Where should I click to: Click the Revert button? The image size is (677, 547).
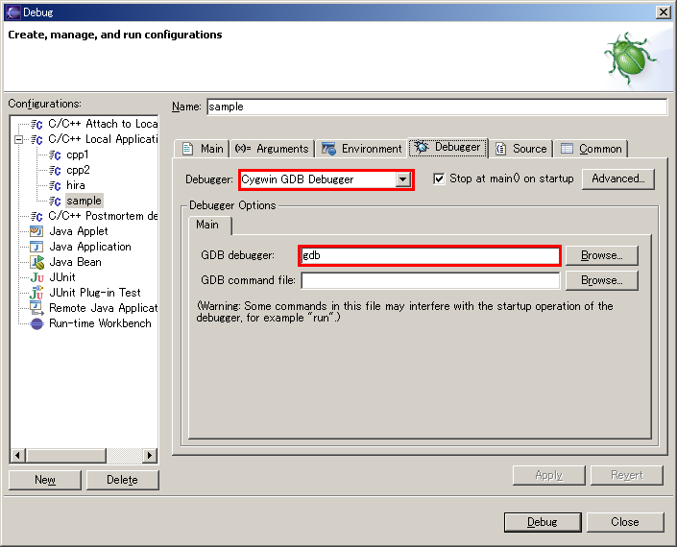[x=627, y=475]
